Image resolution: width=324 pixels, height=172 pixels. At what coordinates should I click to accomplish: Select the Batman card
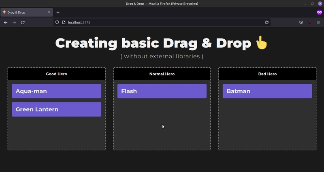pos(267,91)
